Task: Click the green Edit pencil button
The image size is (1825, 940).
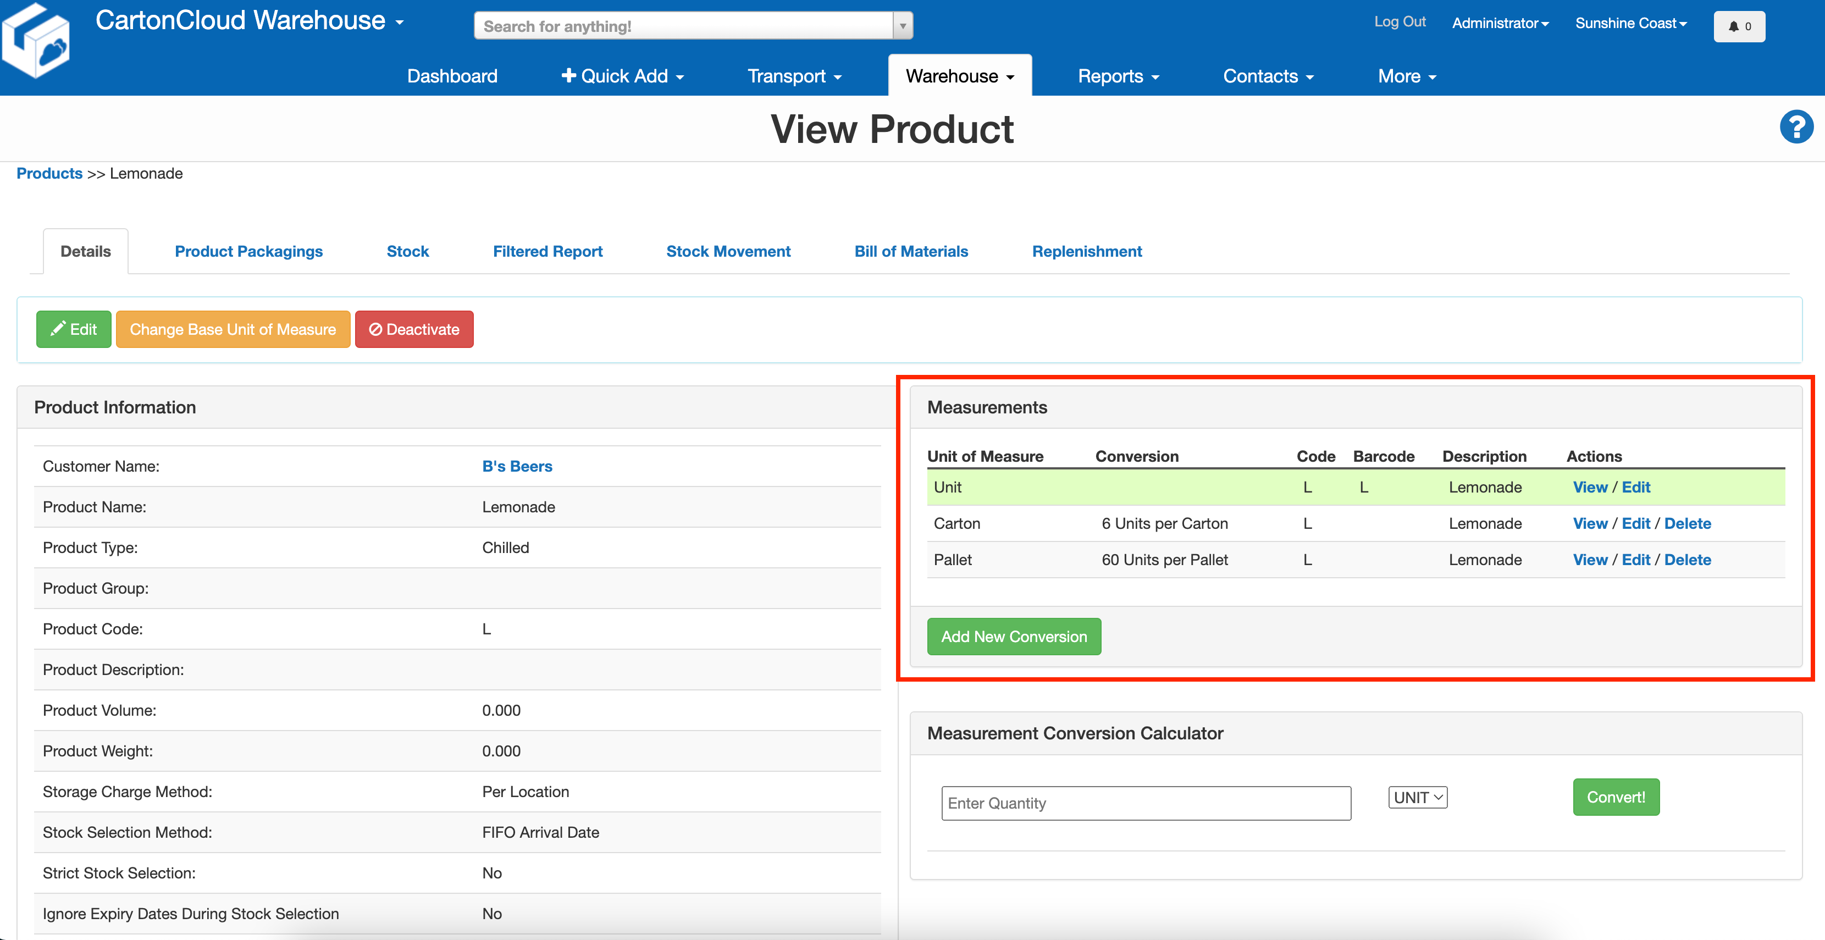Action: click(74, 329)
